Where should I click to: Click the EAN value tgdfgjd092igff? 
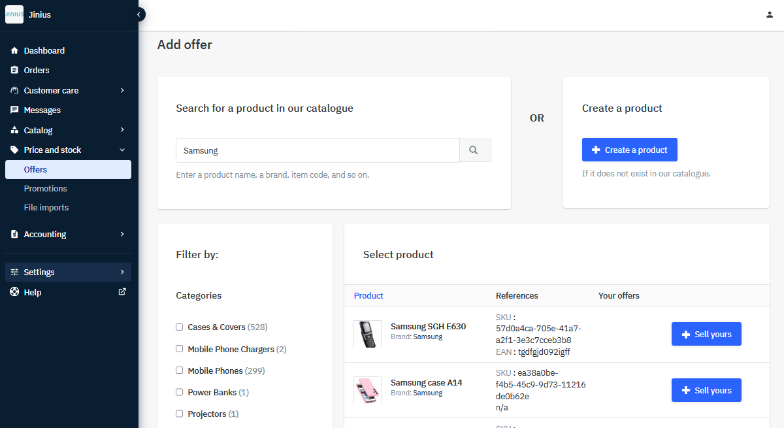click(546, 352)
